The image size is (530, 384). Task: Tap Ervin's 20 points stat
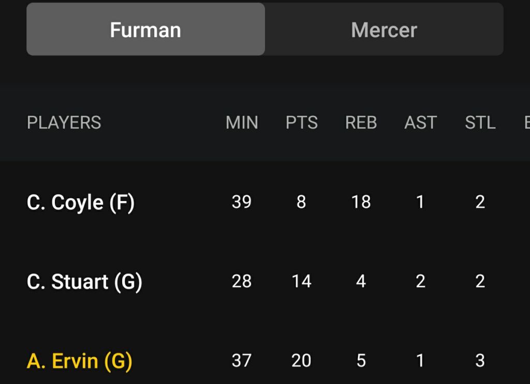[x=301, y=360]
